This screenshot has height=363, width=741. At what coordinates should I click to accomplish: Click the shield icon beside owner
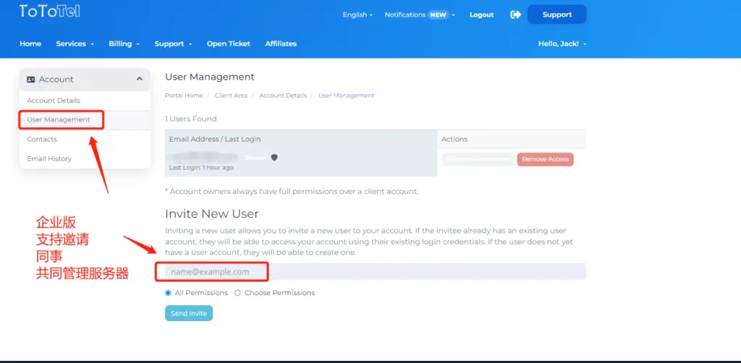tap(274, 157)
